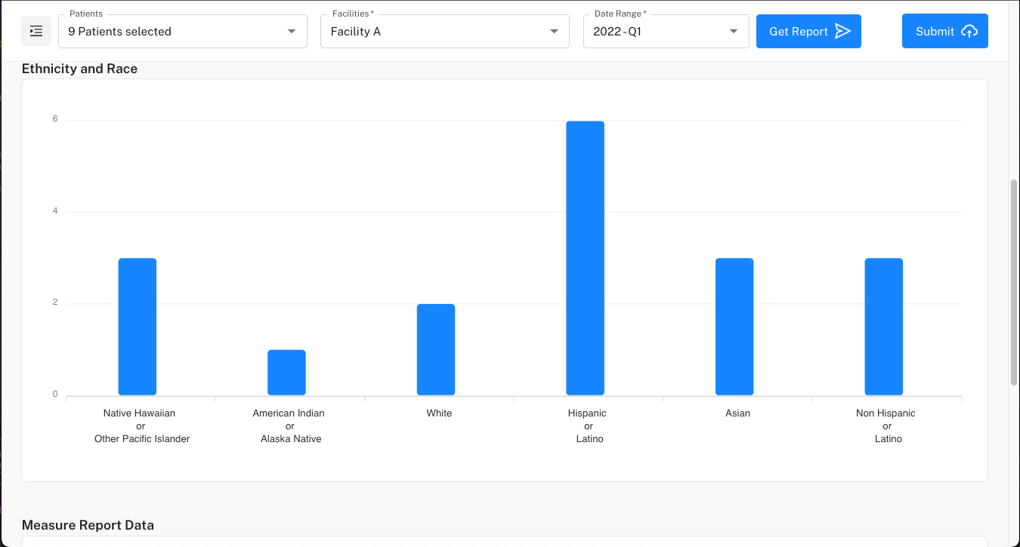Open the Patients dropdown
The image size is (1020, 547).
tap(183, 32)
